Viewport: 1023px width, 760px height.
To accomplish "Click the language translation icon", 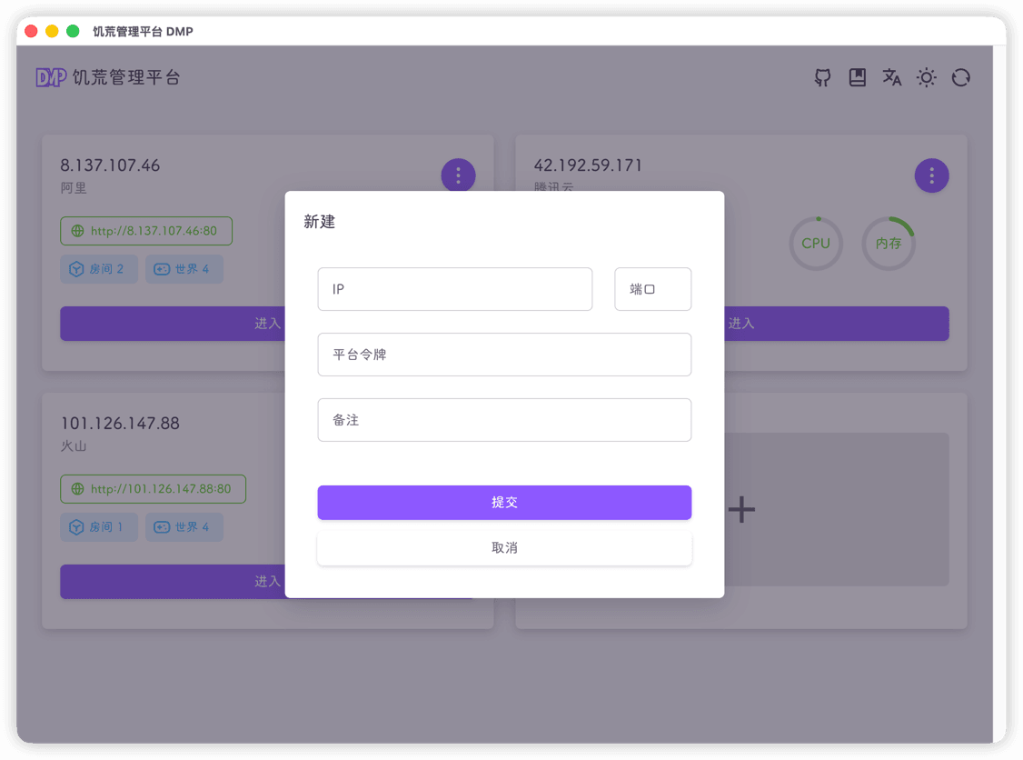I will coord(891,78).
